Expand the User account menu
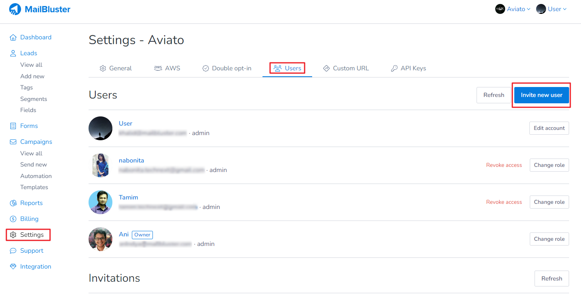 tap(552, 9)
